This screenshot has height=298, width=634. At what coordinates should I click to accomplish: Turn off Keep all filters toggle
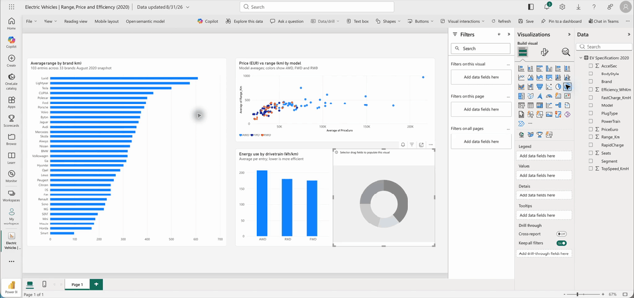click(561, 243)
